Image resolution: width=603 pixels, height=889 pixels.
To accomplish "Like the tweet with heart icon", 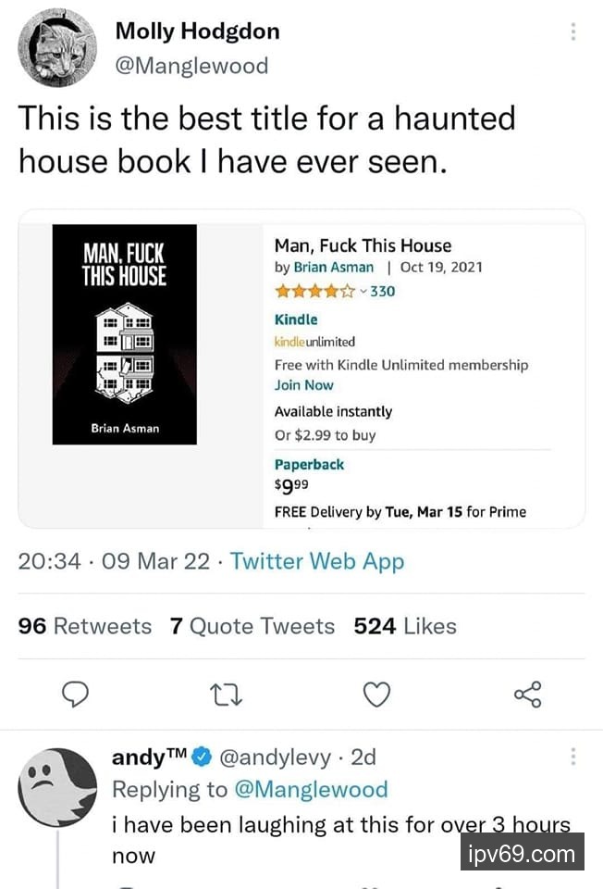I will pyautogui.click(x=376, y=695).
